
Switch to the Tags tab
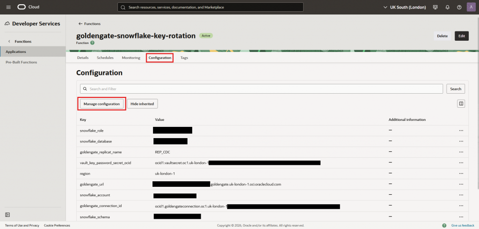(x=184, y=58)
